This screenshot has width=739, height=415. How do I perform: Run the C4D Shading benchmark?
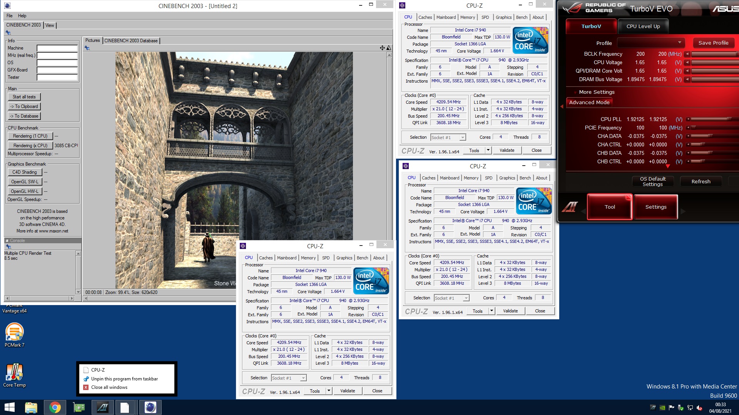25,172
